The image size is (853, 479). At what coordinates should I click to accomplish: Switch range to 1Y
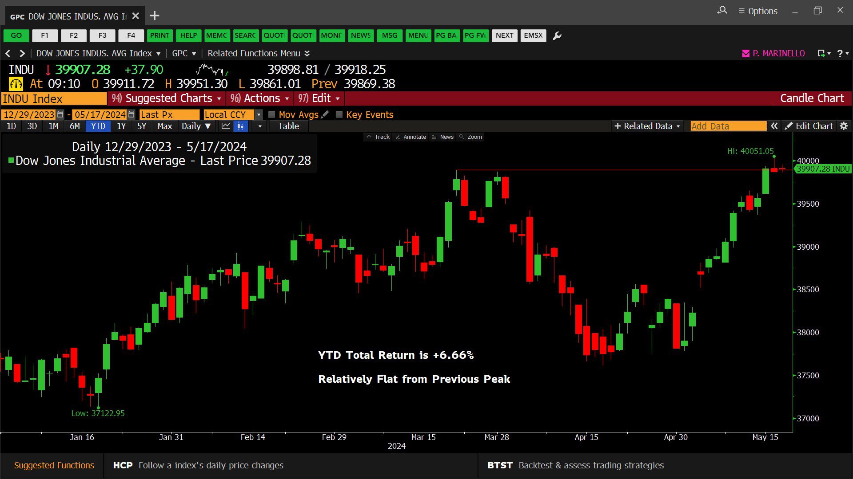coord(121,126)
